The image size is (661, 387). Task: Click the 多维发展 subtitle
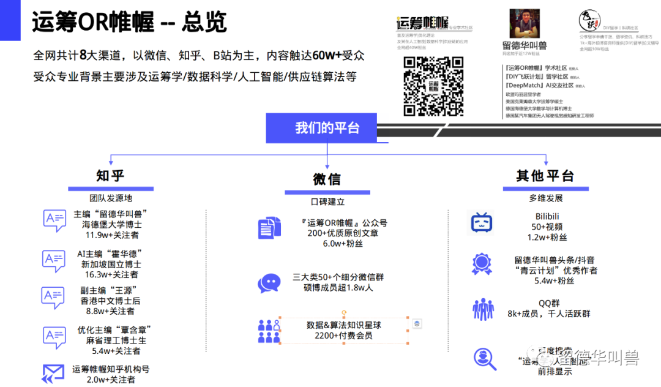tap(546, 198)
